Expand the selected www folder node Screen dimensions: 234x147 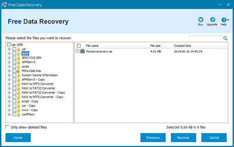9,53
